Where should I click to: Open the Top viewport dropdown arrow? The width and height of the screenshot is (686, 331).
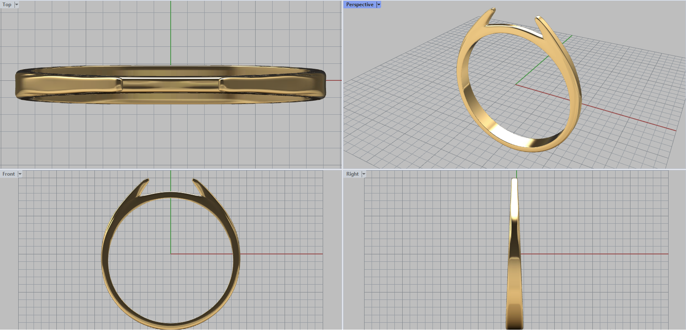click(x=17, y=5)
